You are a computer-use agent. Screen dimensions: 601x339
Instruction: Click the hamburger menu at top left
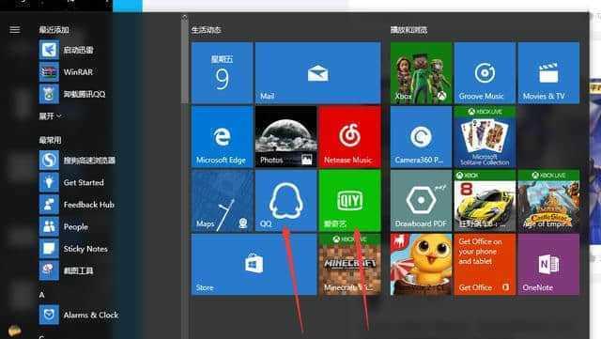(x=15, y=29)
